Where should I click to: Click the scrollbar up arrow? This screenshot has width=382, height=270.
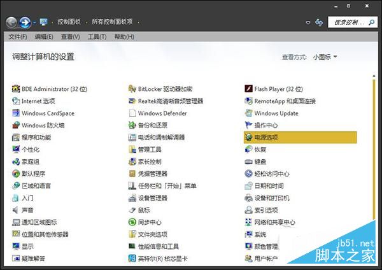[x=374, y=76]
